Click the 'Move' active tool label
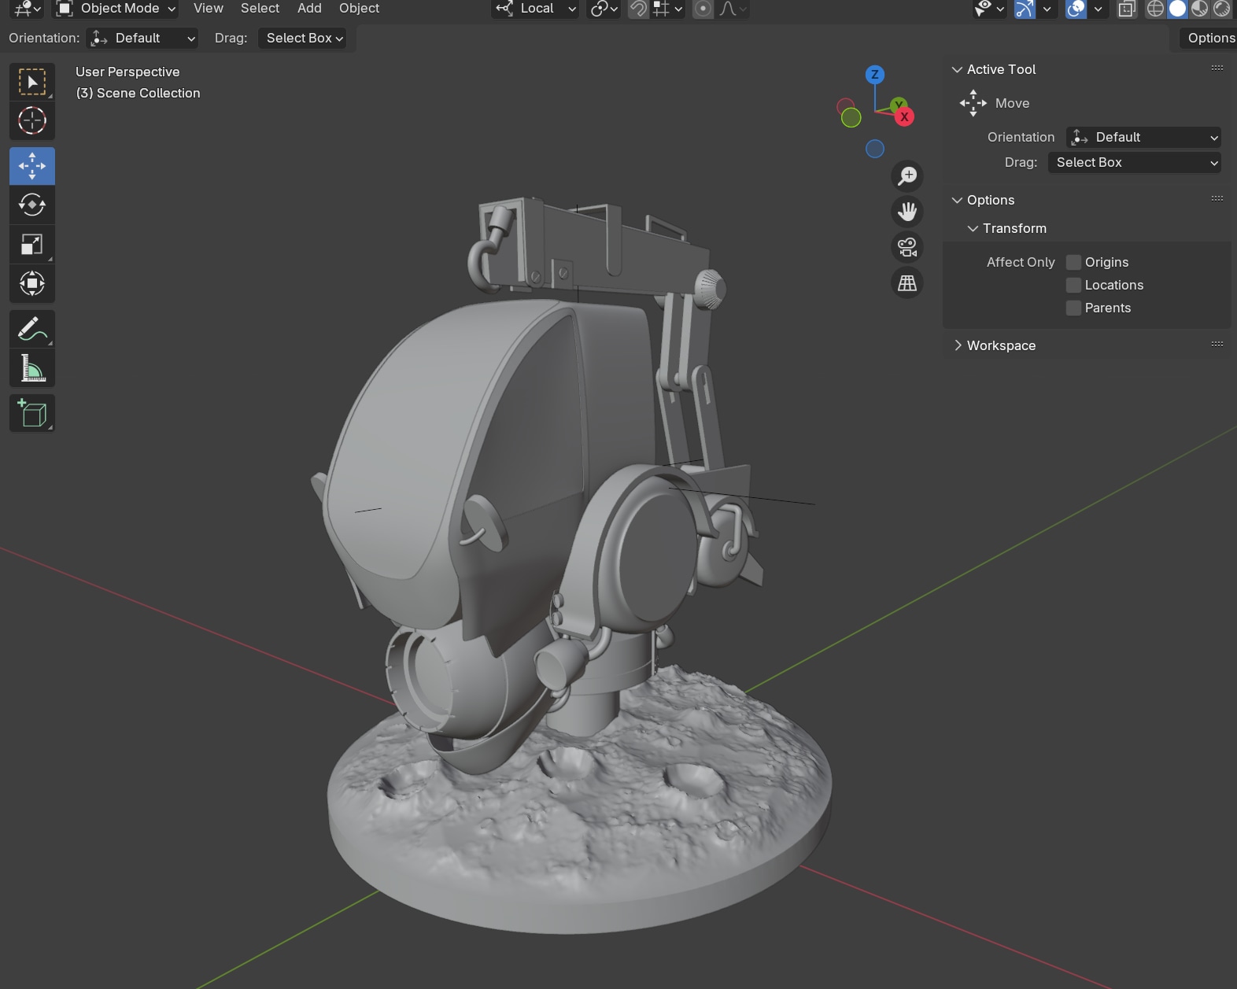 click(x=1012, y=103)
